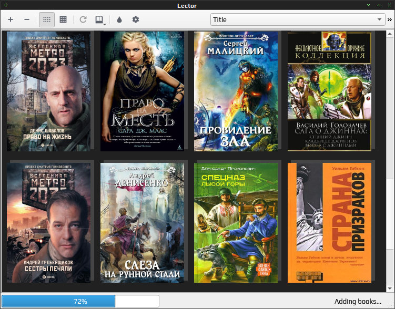Image resolution: width=395 pixels, height=309 pixels.
Task: Click the Lector window title
Action: point(187,6)
